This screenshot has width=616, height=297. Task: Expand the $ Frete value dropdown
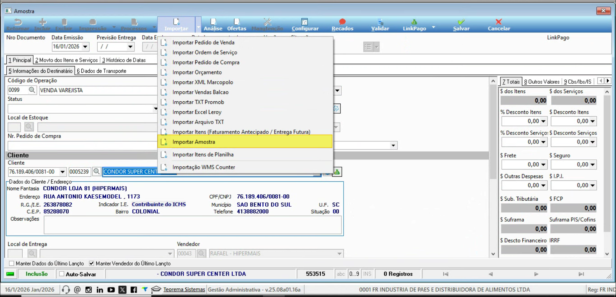click(x=543, y=165)
